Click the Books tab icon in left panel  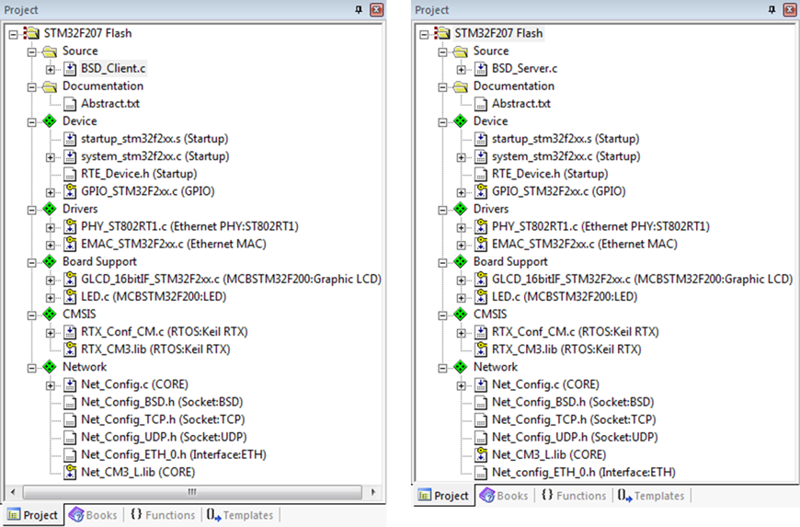[75, 515]
